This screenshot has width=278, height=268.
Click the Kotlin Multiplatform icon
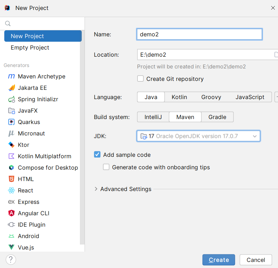tap(11, 156)
